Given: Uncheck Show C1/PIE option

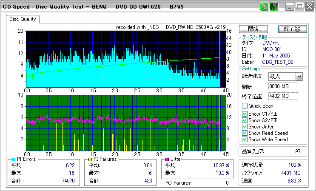Looking at the screenshot, I should [245, 114].
